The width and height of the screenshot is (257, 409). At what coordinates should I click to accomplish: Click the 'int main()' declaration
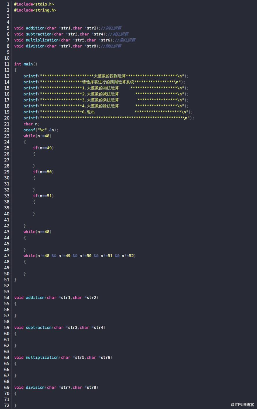(26, 64)
